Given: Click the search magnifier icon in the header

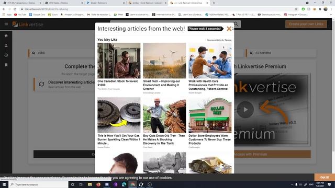Looking at the screenshot, I should (x=236, y=24).
